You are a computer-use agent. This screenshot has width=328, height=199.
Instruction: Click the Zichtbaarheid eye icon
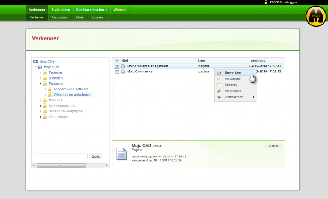click(219, 97)
